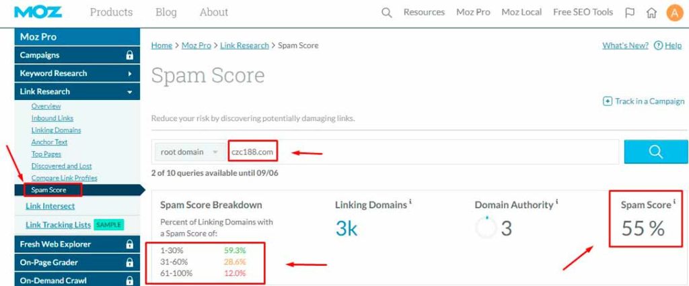The width and height of the screenshot is (689, 286).
Task: Click the On-Page Grader lock icon
Action: point(130,263)
